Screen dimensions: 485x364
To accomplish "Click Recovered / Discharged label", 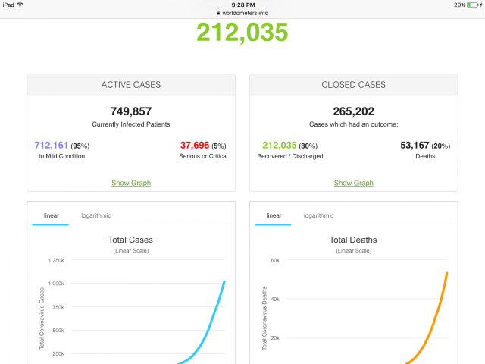I will point(290,156).
